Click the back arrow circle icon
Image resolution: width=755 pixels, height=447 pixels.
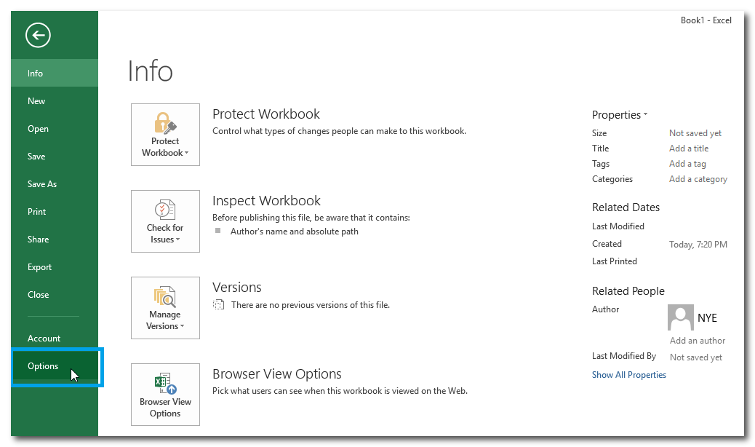[38, 35]
